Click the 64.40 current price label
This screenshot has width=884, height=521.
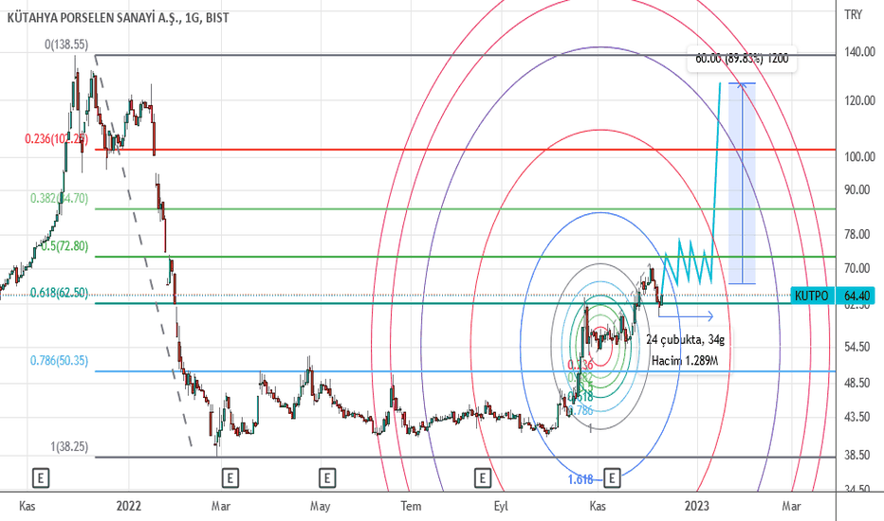click(x=856, y=296)
